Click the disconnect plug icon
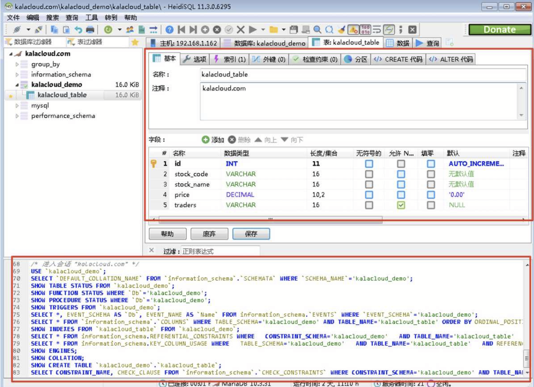Screen dimensions: 534x387 (x=39, y=29)
